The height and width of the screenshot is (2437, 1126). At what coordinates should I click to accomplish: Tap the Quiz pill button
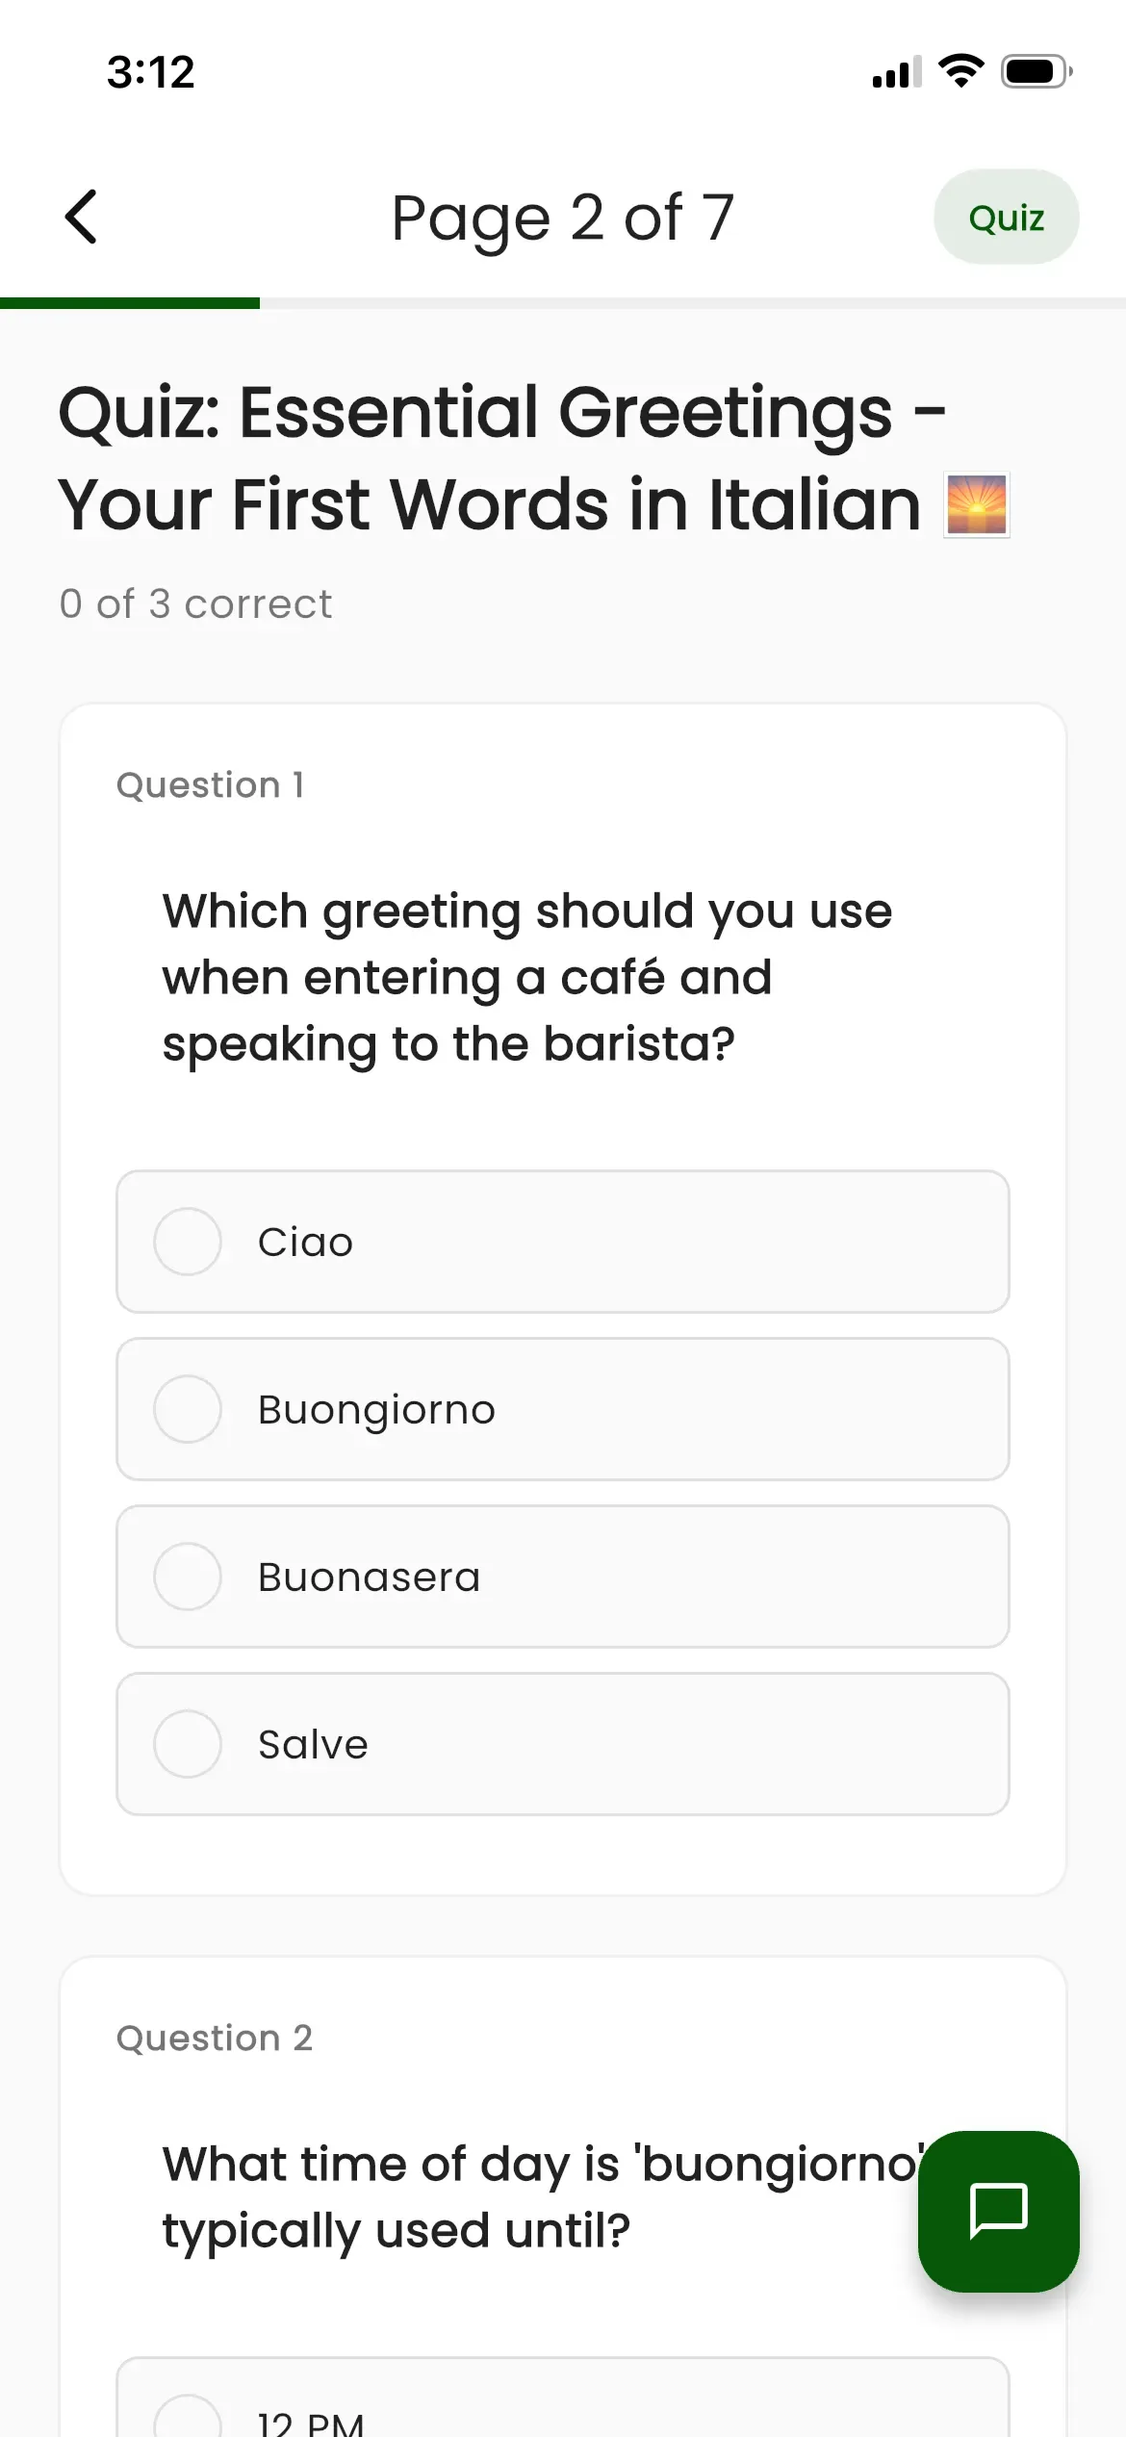(x=1006, y=218)
